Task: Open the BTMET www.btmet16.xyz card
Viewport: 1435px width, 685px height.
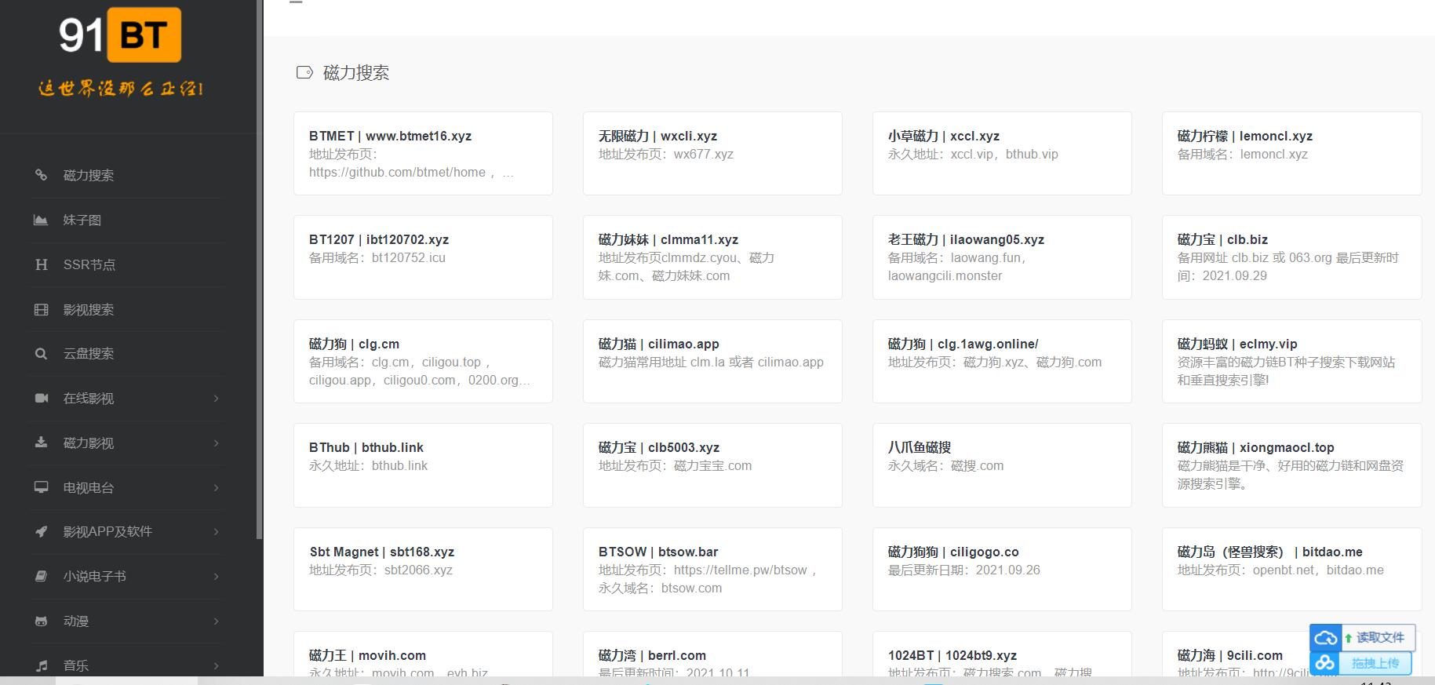Action: click(423, 153)
